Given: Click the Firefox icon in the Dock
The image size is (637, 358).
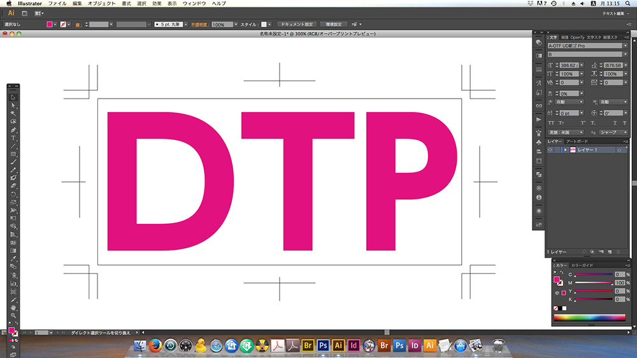Looking at the screenshot, I should click(x=155, y=345).
